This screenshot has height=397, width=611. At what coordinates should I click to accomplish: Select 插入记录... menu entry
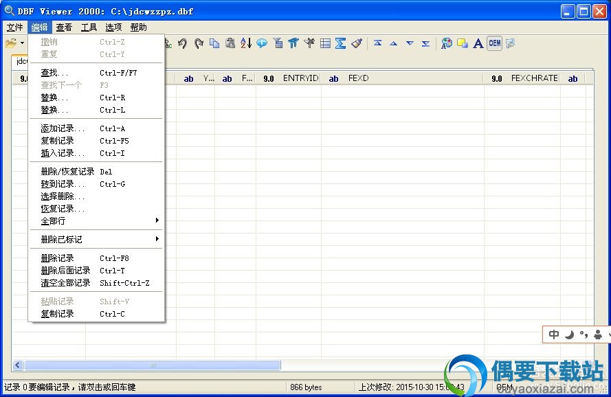point(96,153)
